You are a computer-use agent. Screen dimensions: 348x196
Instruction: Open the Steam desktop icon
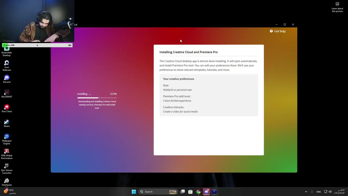click(7, 123)
